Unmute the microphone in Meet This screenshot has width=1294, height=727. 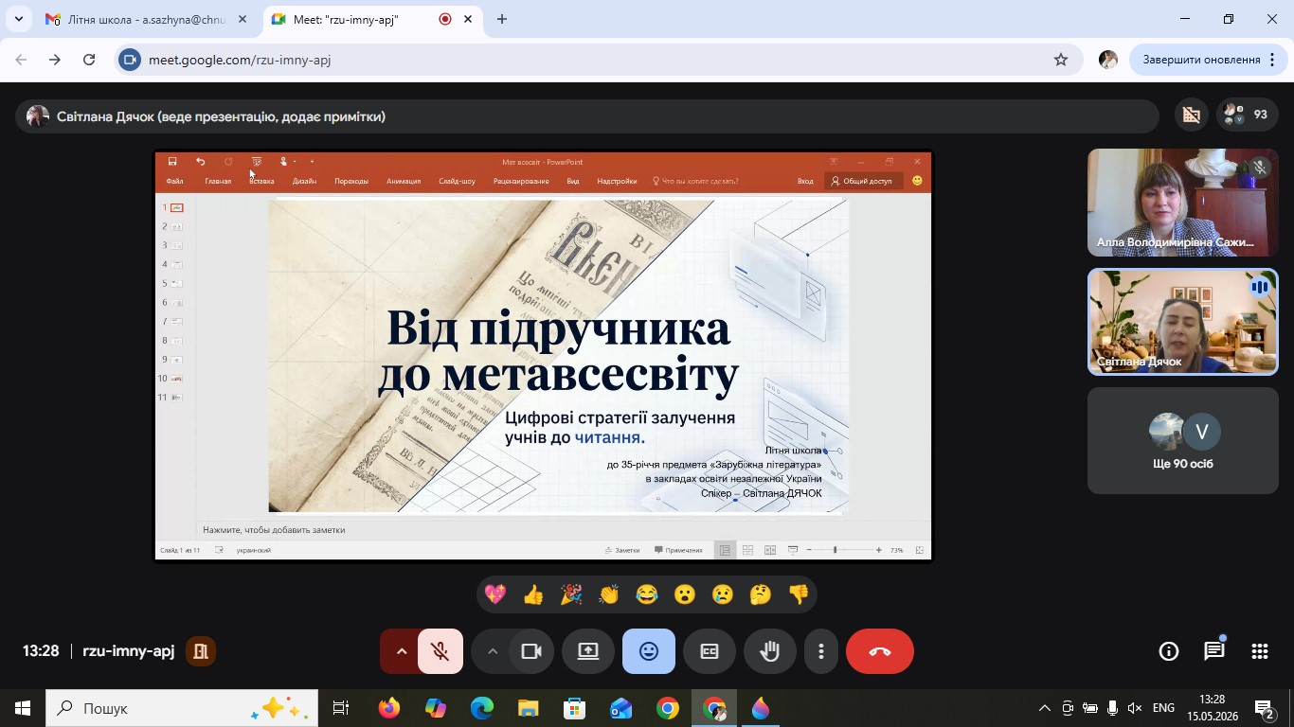pyautogui.click(x=440, y=651)
